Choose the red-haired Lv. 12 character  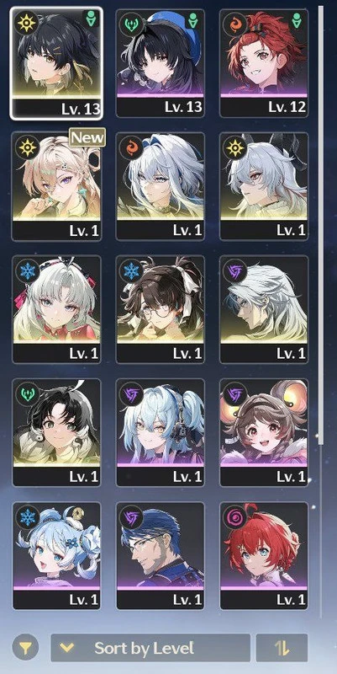click(x=264, y=63)
